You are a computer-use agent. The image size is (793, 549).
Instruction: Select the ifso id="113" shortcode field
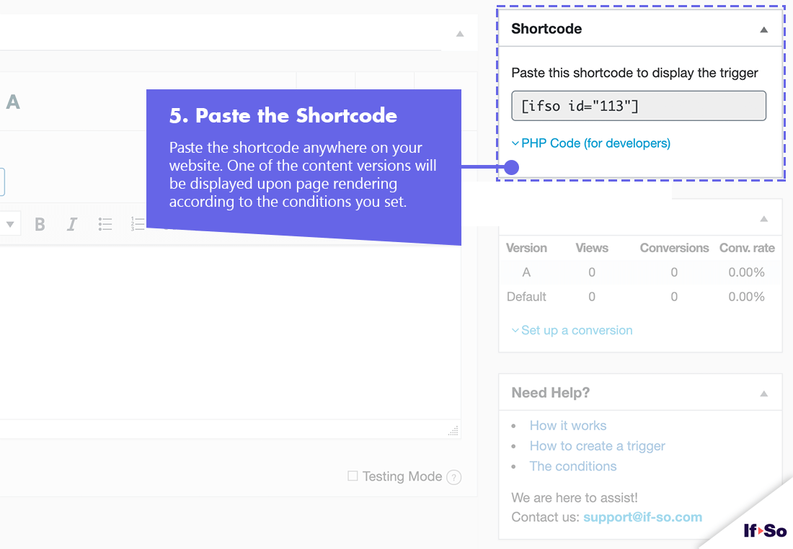[x=639, y=106]
